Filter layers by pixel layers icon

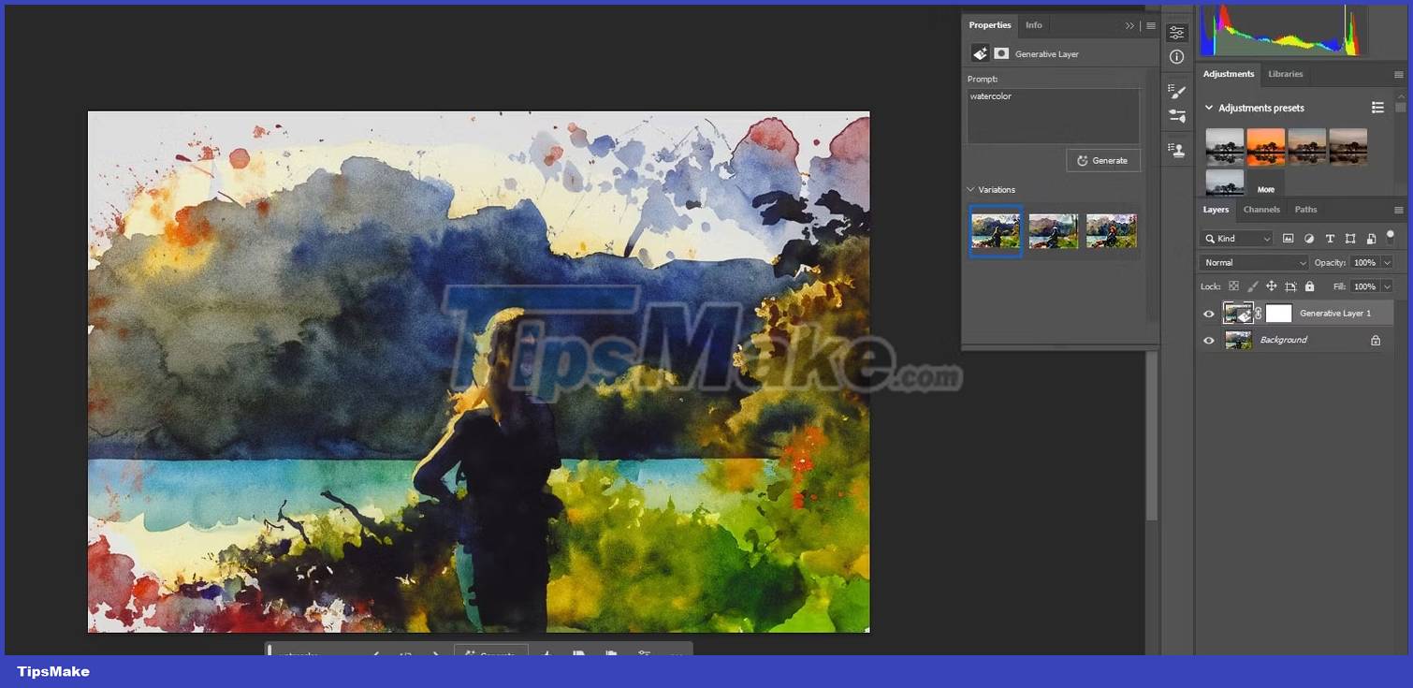coord(1289,239)
